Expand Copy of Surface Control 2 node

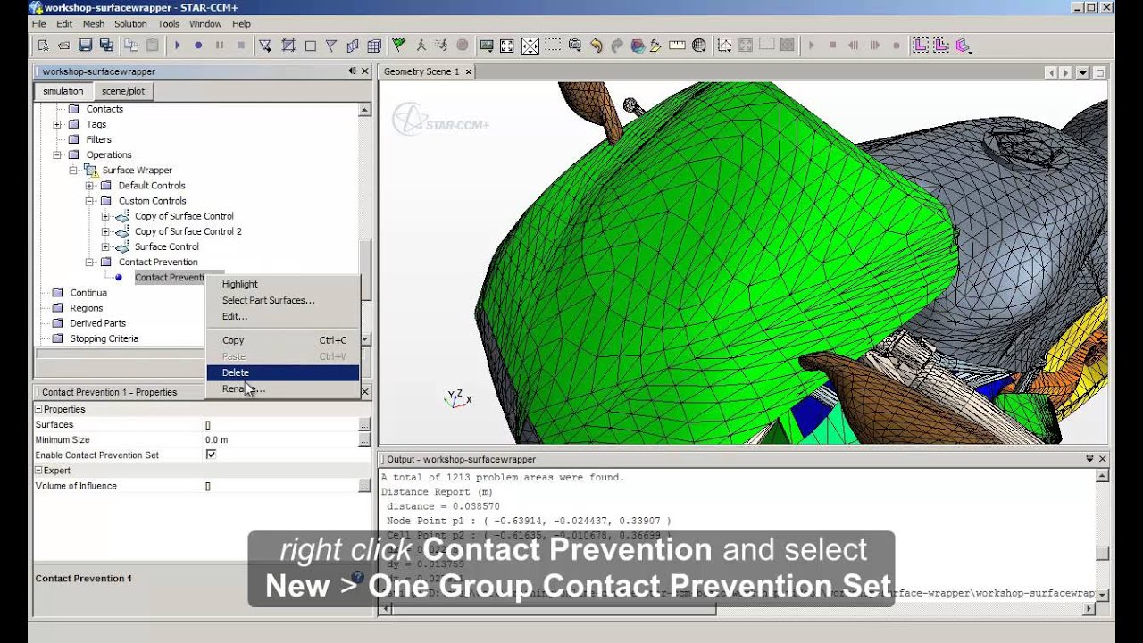click(106, 231)
